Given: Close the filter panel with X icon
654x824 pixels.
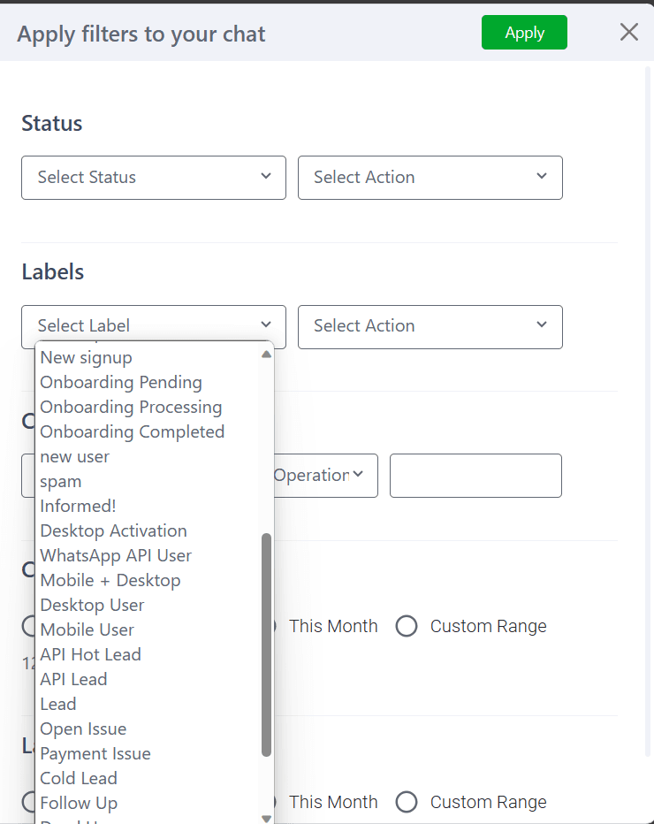Looking at the screenshot, I should [x=628, y=33].
